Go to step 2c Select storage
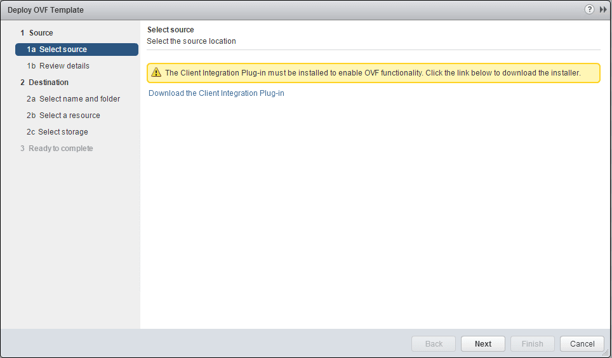Image resolution: width=612 pixels, height=358 pixels. (57, 132)
